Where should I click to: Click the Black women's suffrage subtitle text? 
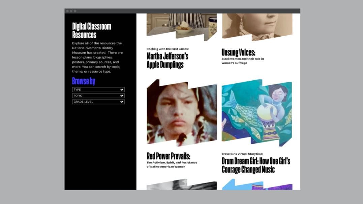coord(242,61)
